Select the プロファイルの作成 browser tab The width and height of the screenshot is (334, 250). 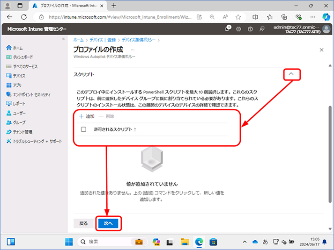[67, 6]
